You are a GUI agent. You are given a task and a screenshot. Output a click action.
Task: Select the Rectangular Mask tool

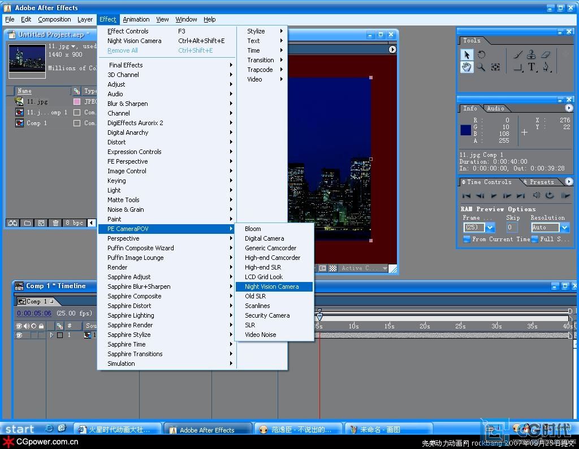518,67
